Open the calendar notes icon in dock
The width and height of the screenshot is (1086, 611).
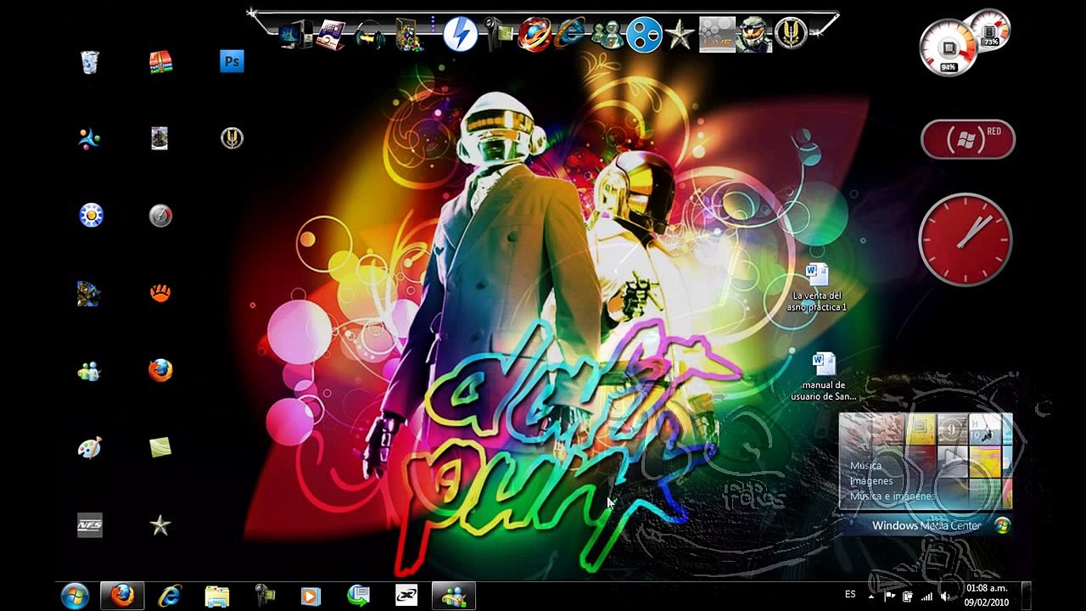pos(333,35)
